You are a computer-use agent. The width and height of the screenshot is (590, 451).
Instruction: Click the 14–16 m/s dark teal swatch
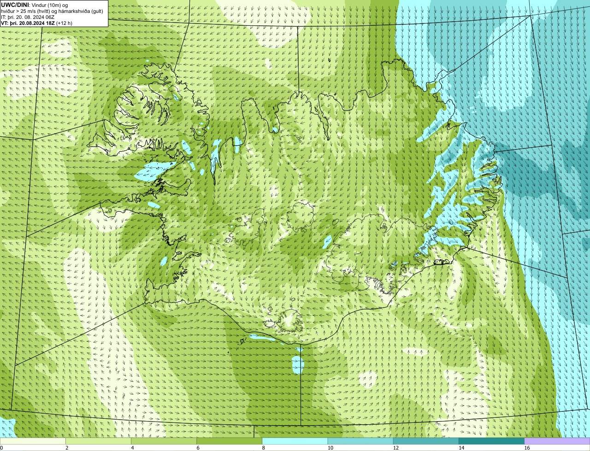(492, 441)
